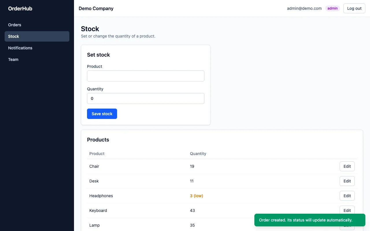Focus the Quantity input field
Screen dimensions: 370x231
click(146, 98)
